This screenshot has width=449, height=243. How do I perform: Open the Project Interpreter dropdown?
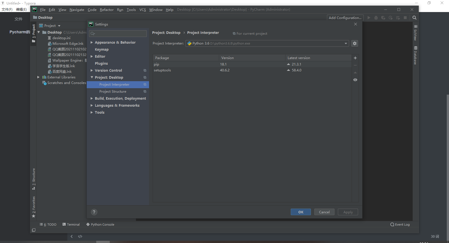pyautogui.click(x=267, y=43)
